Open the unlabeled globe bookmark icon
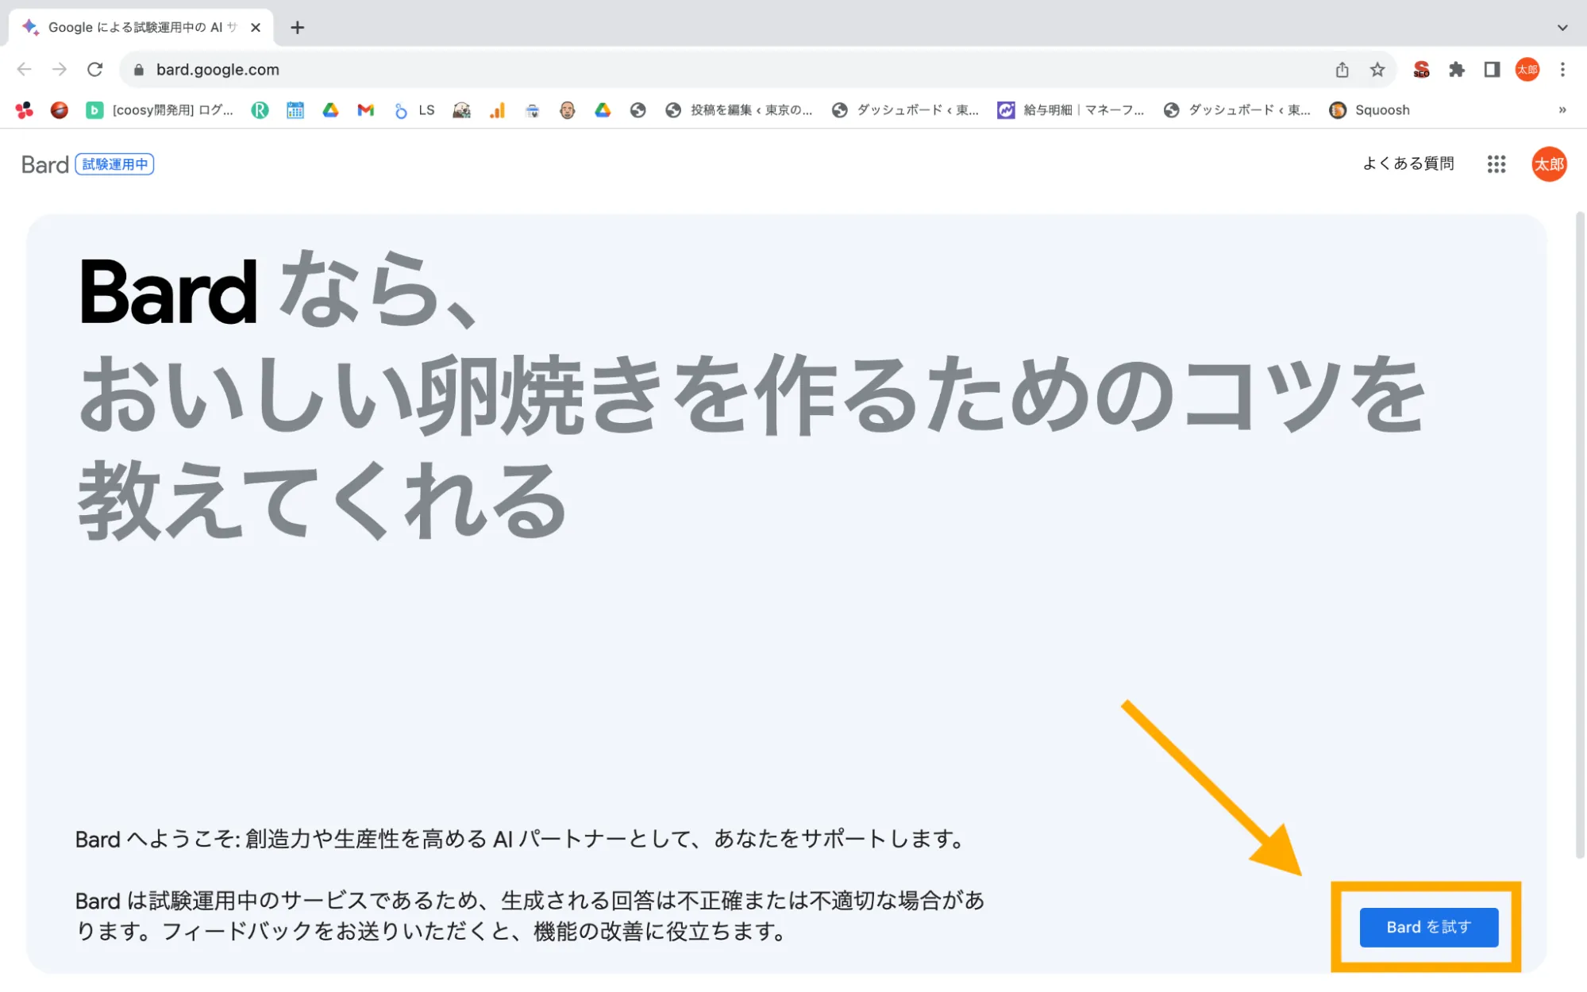The width and height of the screenshot is (1587, 992). tap(637, 110)
